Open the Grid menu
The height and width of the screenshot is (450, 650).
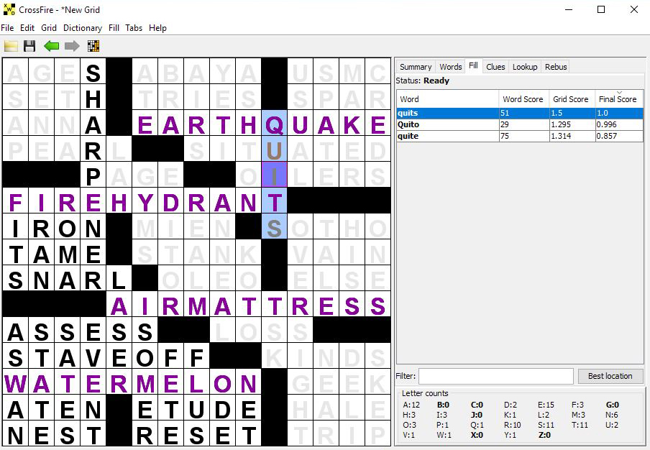[x=49, y=28]
